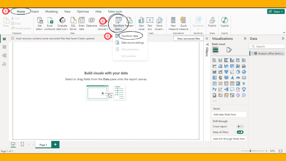Viewport: 286px width, 161px height.
Task: Open the OneLake data hub dropdown
Action: pos(62,24)
